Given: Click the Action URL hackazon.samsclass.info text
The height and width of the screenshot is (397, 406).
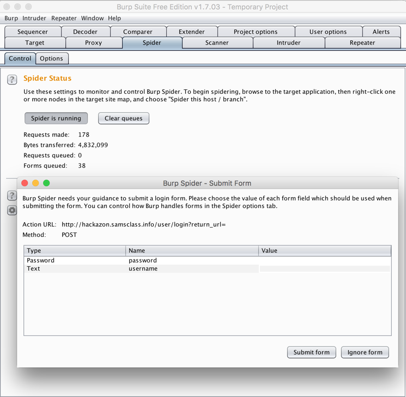Looking at the screenshot, I should (x=144, y=224).
